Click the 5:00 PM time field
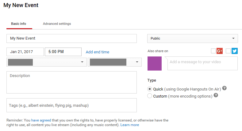 pyautogui.click(x=63, y=52)
